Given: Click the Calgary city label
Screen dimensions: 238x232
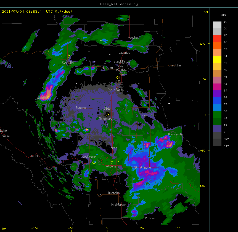Looking at the screenshot, I should [x=110, y=166].
